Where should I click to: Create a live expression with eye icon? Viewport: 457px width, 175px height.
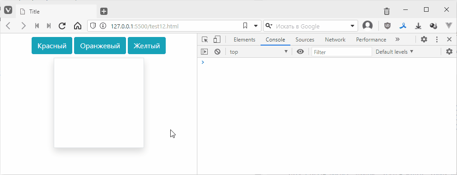tap(300, 52)
